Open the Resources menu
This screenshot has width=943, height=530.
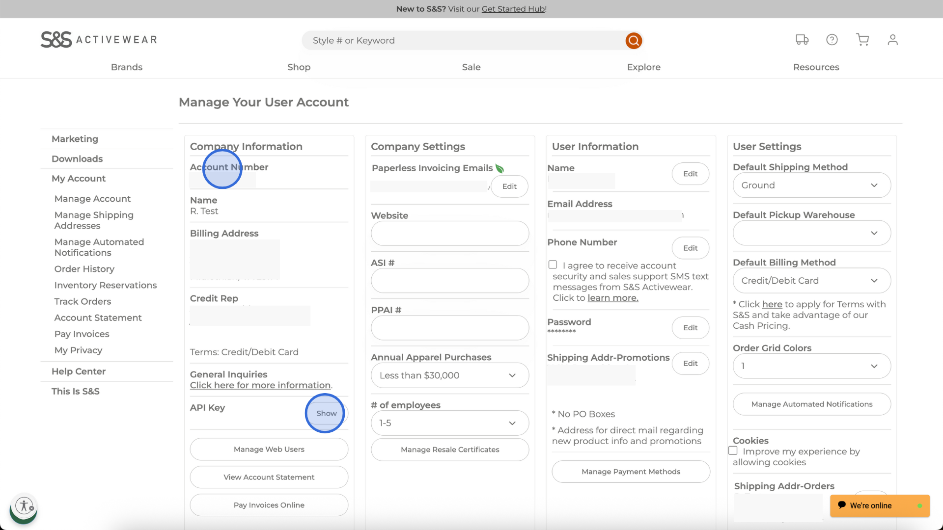point(816,67)
